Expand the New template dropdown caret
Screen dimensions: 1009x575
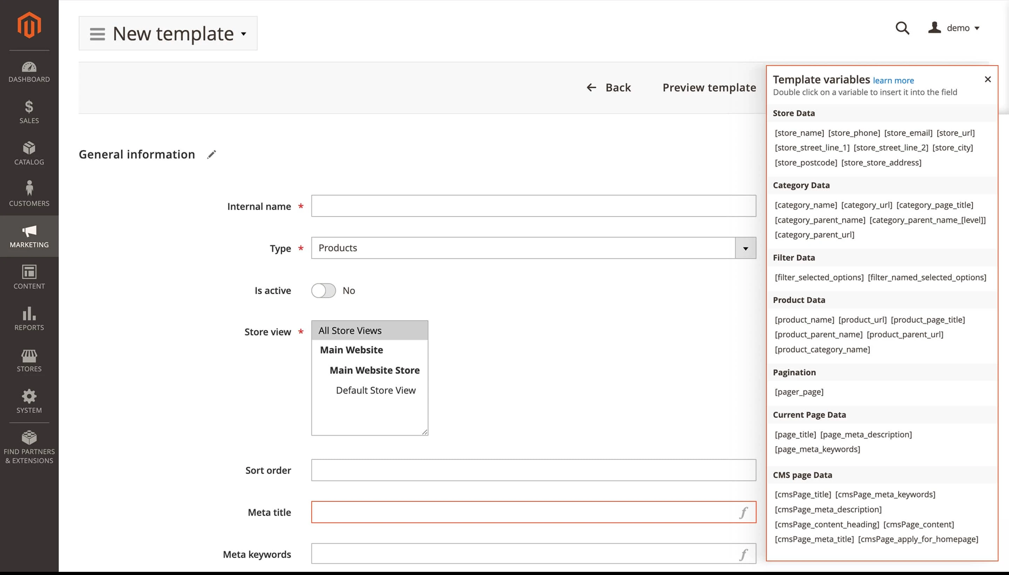pyautogui.click(x=244, y=34)
